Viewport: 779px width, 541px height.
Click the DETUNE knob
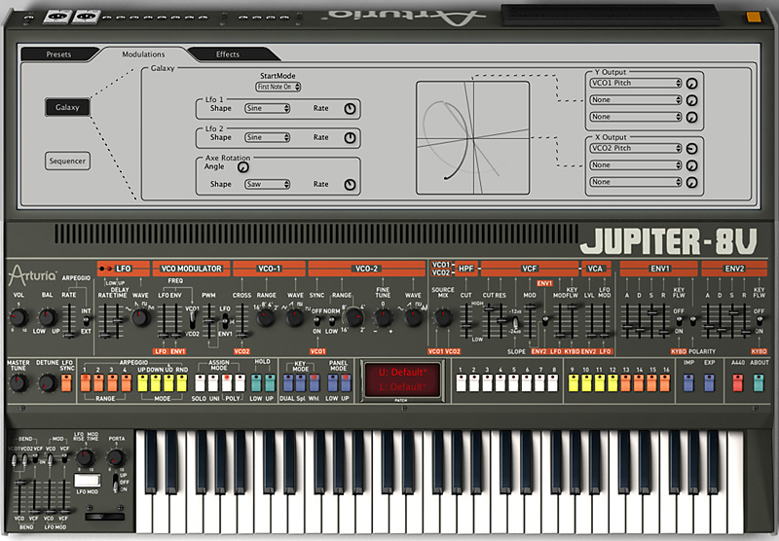click(x=47, y=382)
